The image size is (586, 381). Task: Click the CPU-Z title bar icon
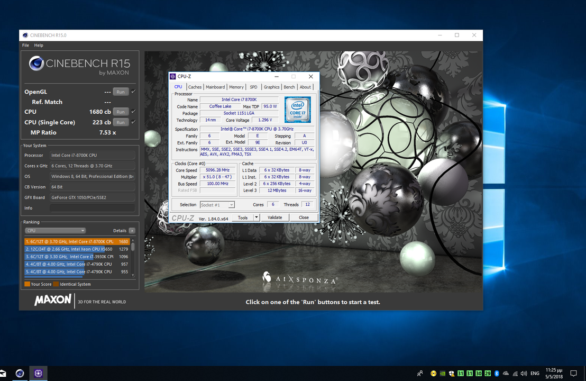(172, 76)
